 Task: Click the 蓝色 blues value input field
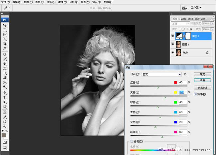[183, 122]
